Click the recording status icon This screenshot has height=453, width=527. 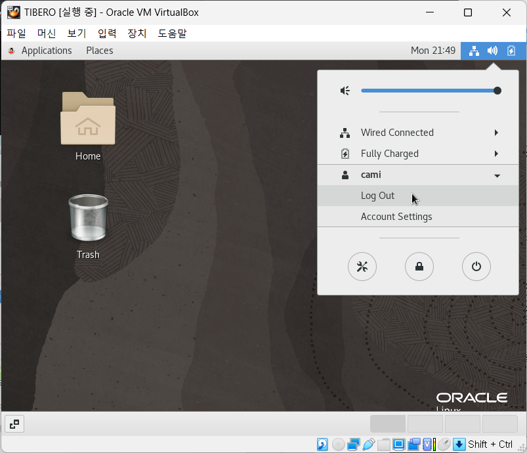pyautogui.click(x=413, y=444)
